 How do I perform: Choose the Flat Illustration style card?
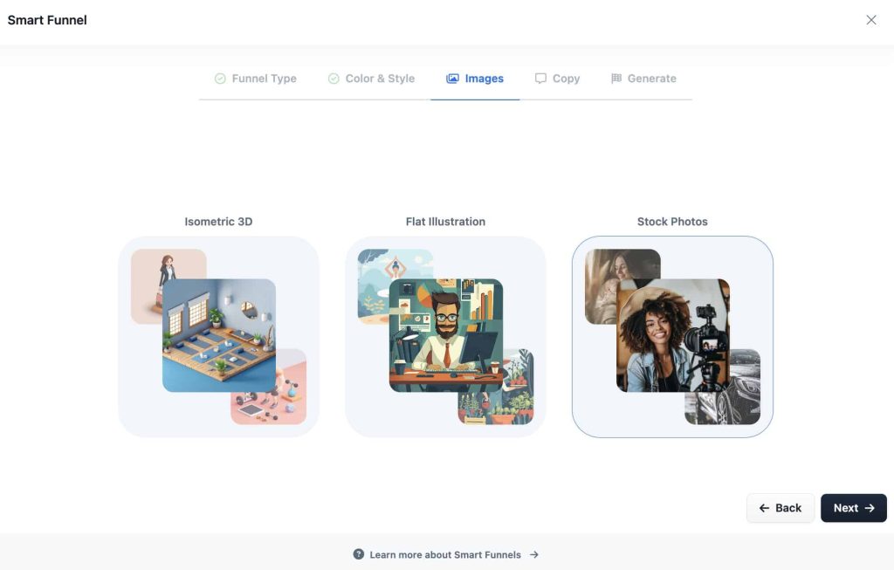point(445,336)
